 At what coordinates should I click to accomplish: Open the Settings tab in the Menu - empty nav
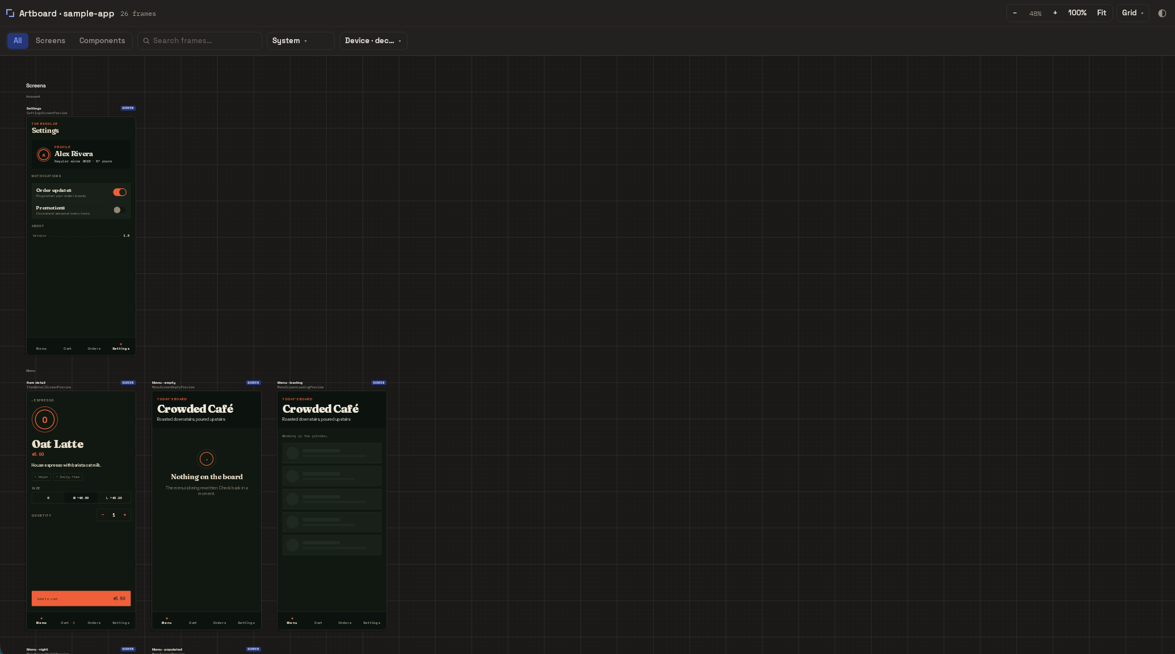(246, 623)
